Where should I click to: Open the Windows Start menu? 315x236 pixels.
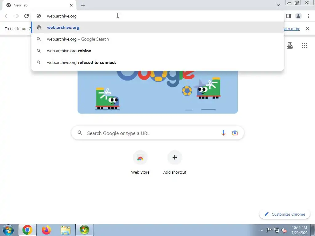click(x=8, y=230)
